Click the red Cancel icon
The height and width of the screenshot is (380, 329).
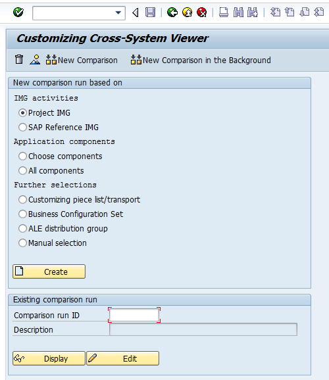click(201, 12)
